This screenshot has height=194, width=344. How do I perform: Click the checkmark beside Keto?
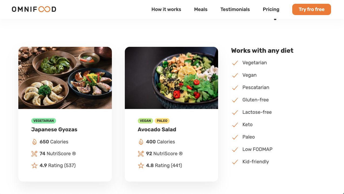pos(235,125)
